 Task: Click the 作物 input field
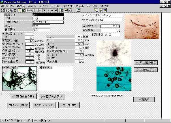click(x=48, y=18)
